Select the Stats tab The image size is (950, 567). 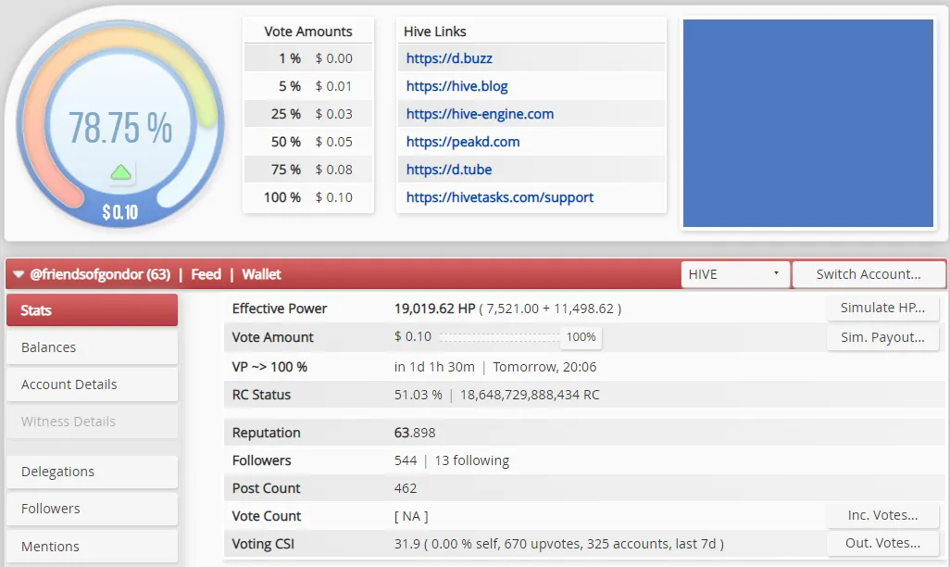tap(92, 310)
